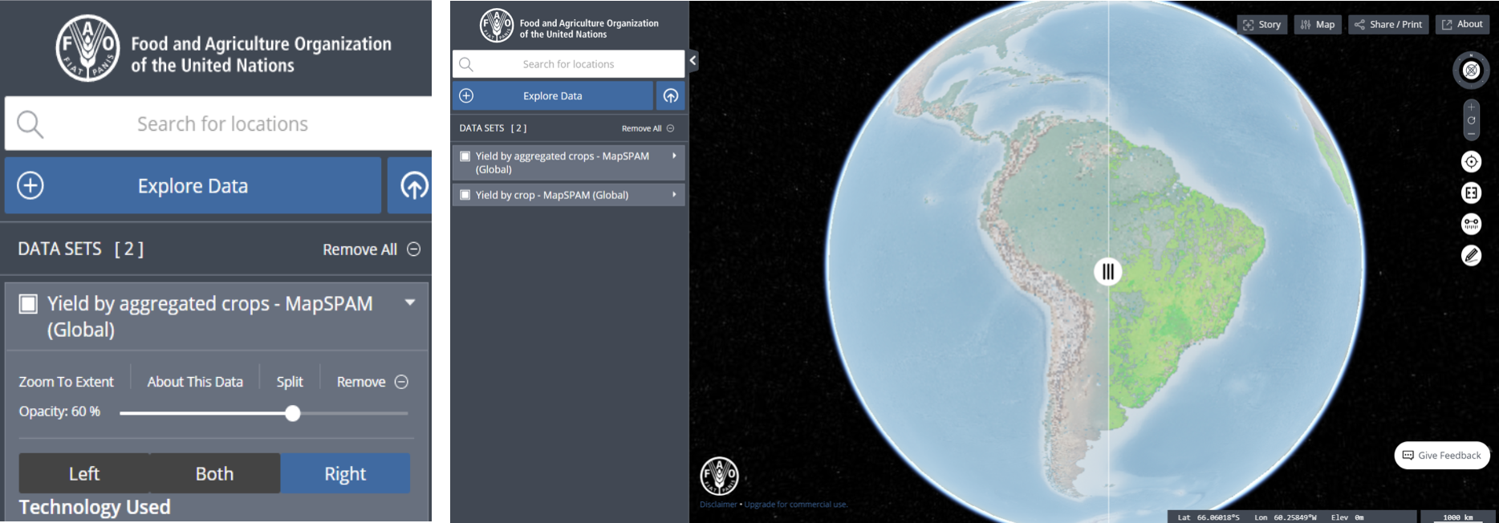The height and width of the screenshot is (523, 1499).
Task: Zoom in with the plus map control
Action: click(1471, 107)
